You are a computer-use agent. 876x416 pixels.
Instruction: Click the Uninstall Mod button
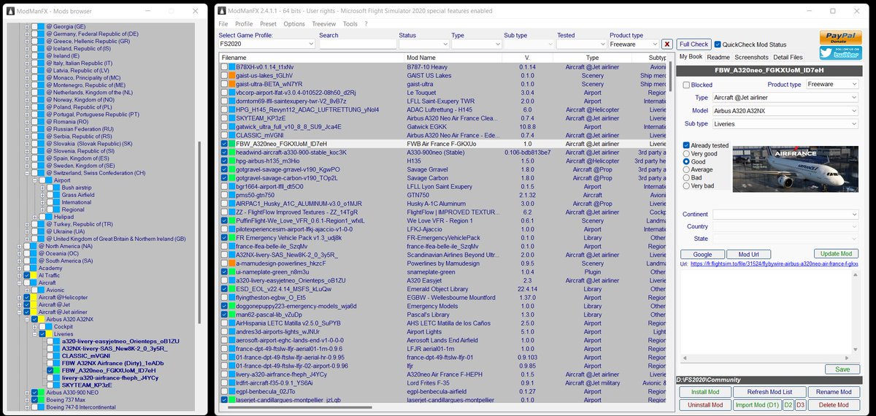click(x=705, y=405)
